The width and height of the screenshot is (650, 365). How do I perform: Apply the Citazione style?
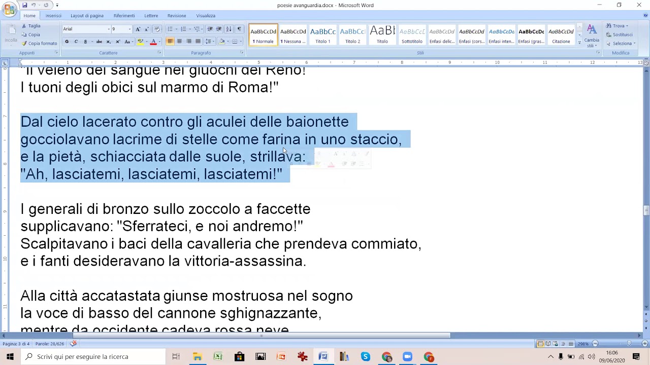pos(561,34)
